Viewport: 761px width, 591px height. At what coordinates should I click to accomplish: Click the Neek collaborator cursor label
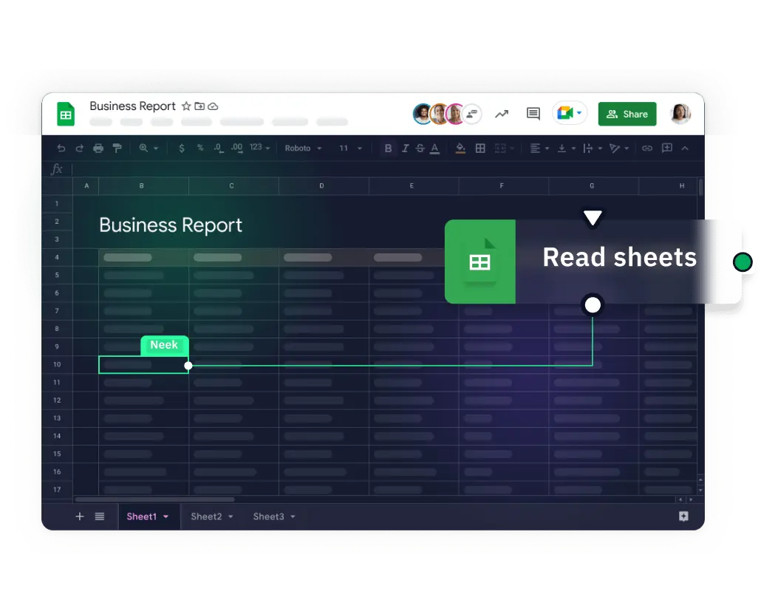coord(164,345)
